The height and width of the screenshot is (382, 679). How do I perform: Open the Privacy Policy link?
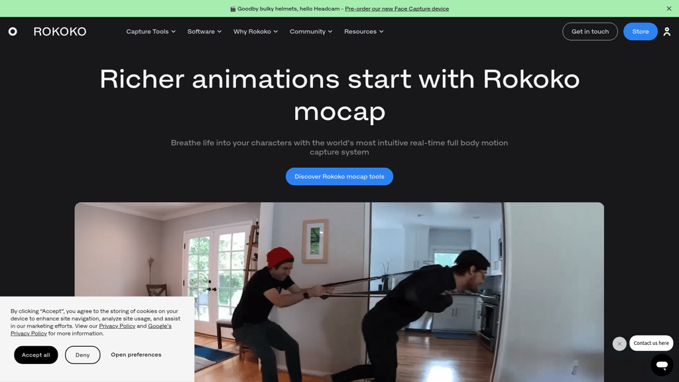[x=117, y=326]
